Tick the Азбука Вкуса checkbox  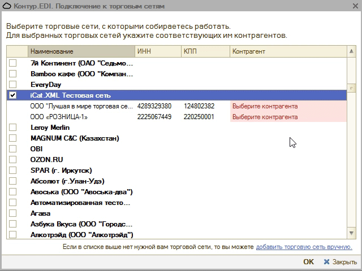(x=12, y=224)
